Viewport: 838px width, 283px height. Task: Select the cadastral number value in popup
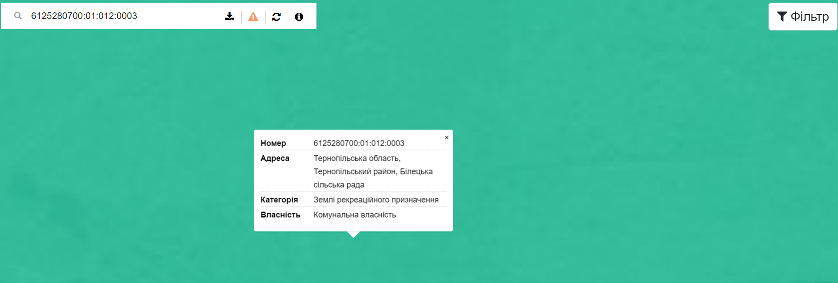point(359,143)
